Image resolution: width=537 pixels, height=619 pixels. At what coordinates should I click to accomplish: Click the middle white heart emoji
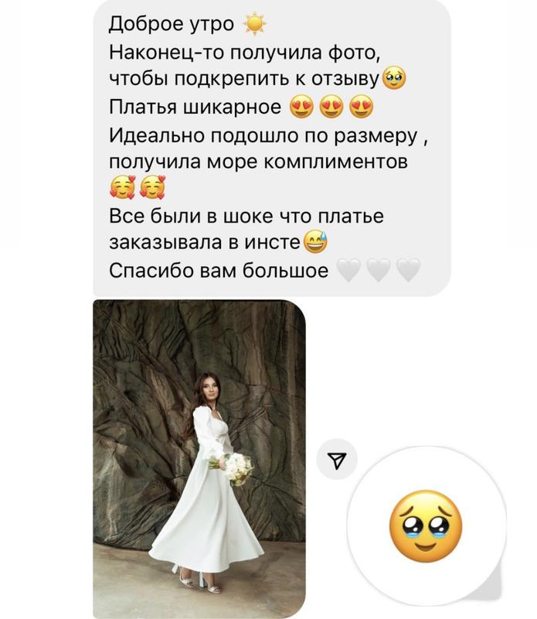(x=379, y=270)
